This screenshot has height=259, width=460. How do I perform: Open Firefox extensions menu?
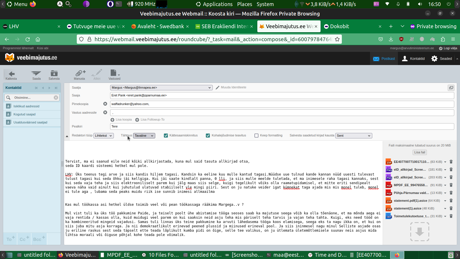pyautogui.click(x=443, y=39)
